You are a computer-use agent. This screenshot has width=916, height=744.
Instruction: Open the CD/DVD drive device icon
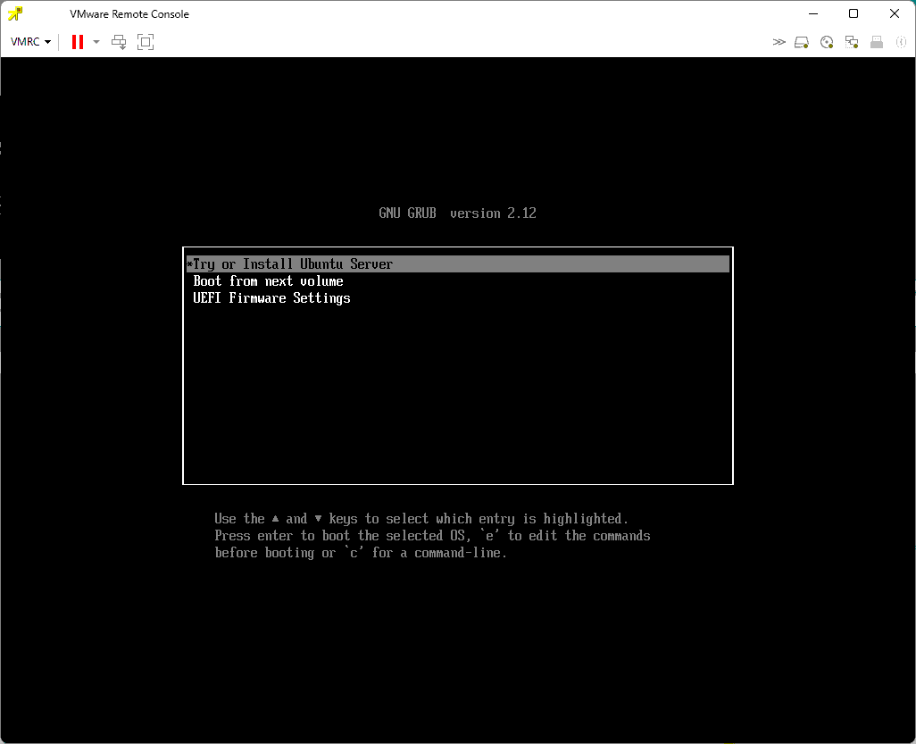click(827, 42)
